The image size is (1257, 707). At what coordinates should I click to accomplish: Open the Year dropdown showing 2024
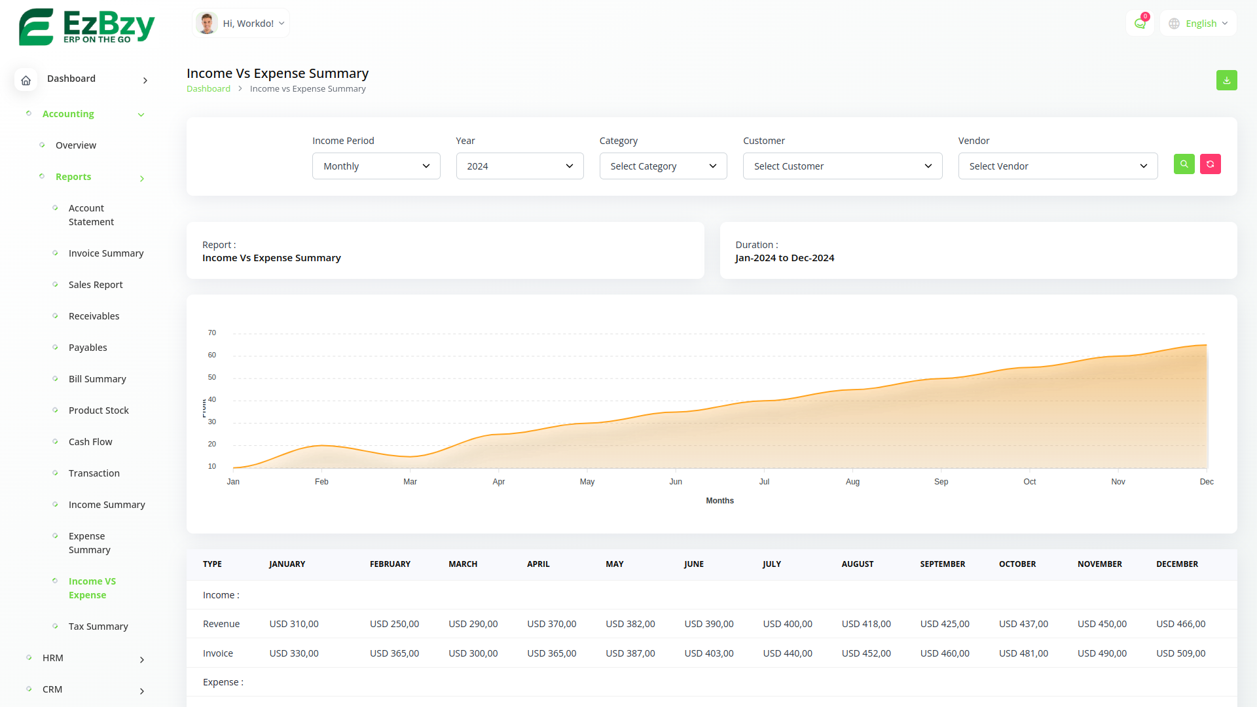tap(519, 166)
